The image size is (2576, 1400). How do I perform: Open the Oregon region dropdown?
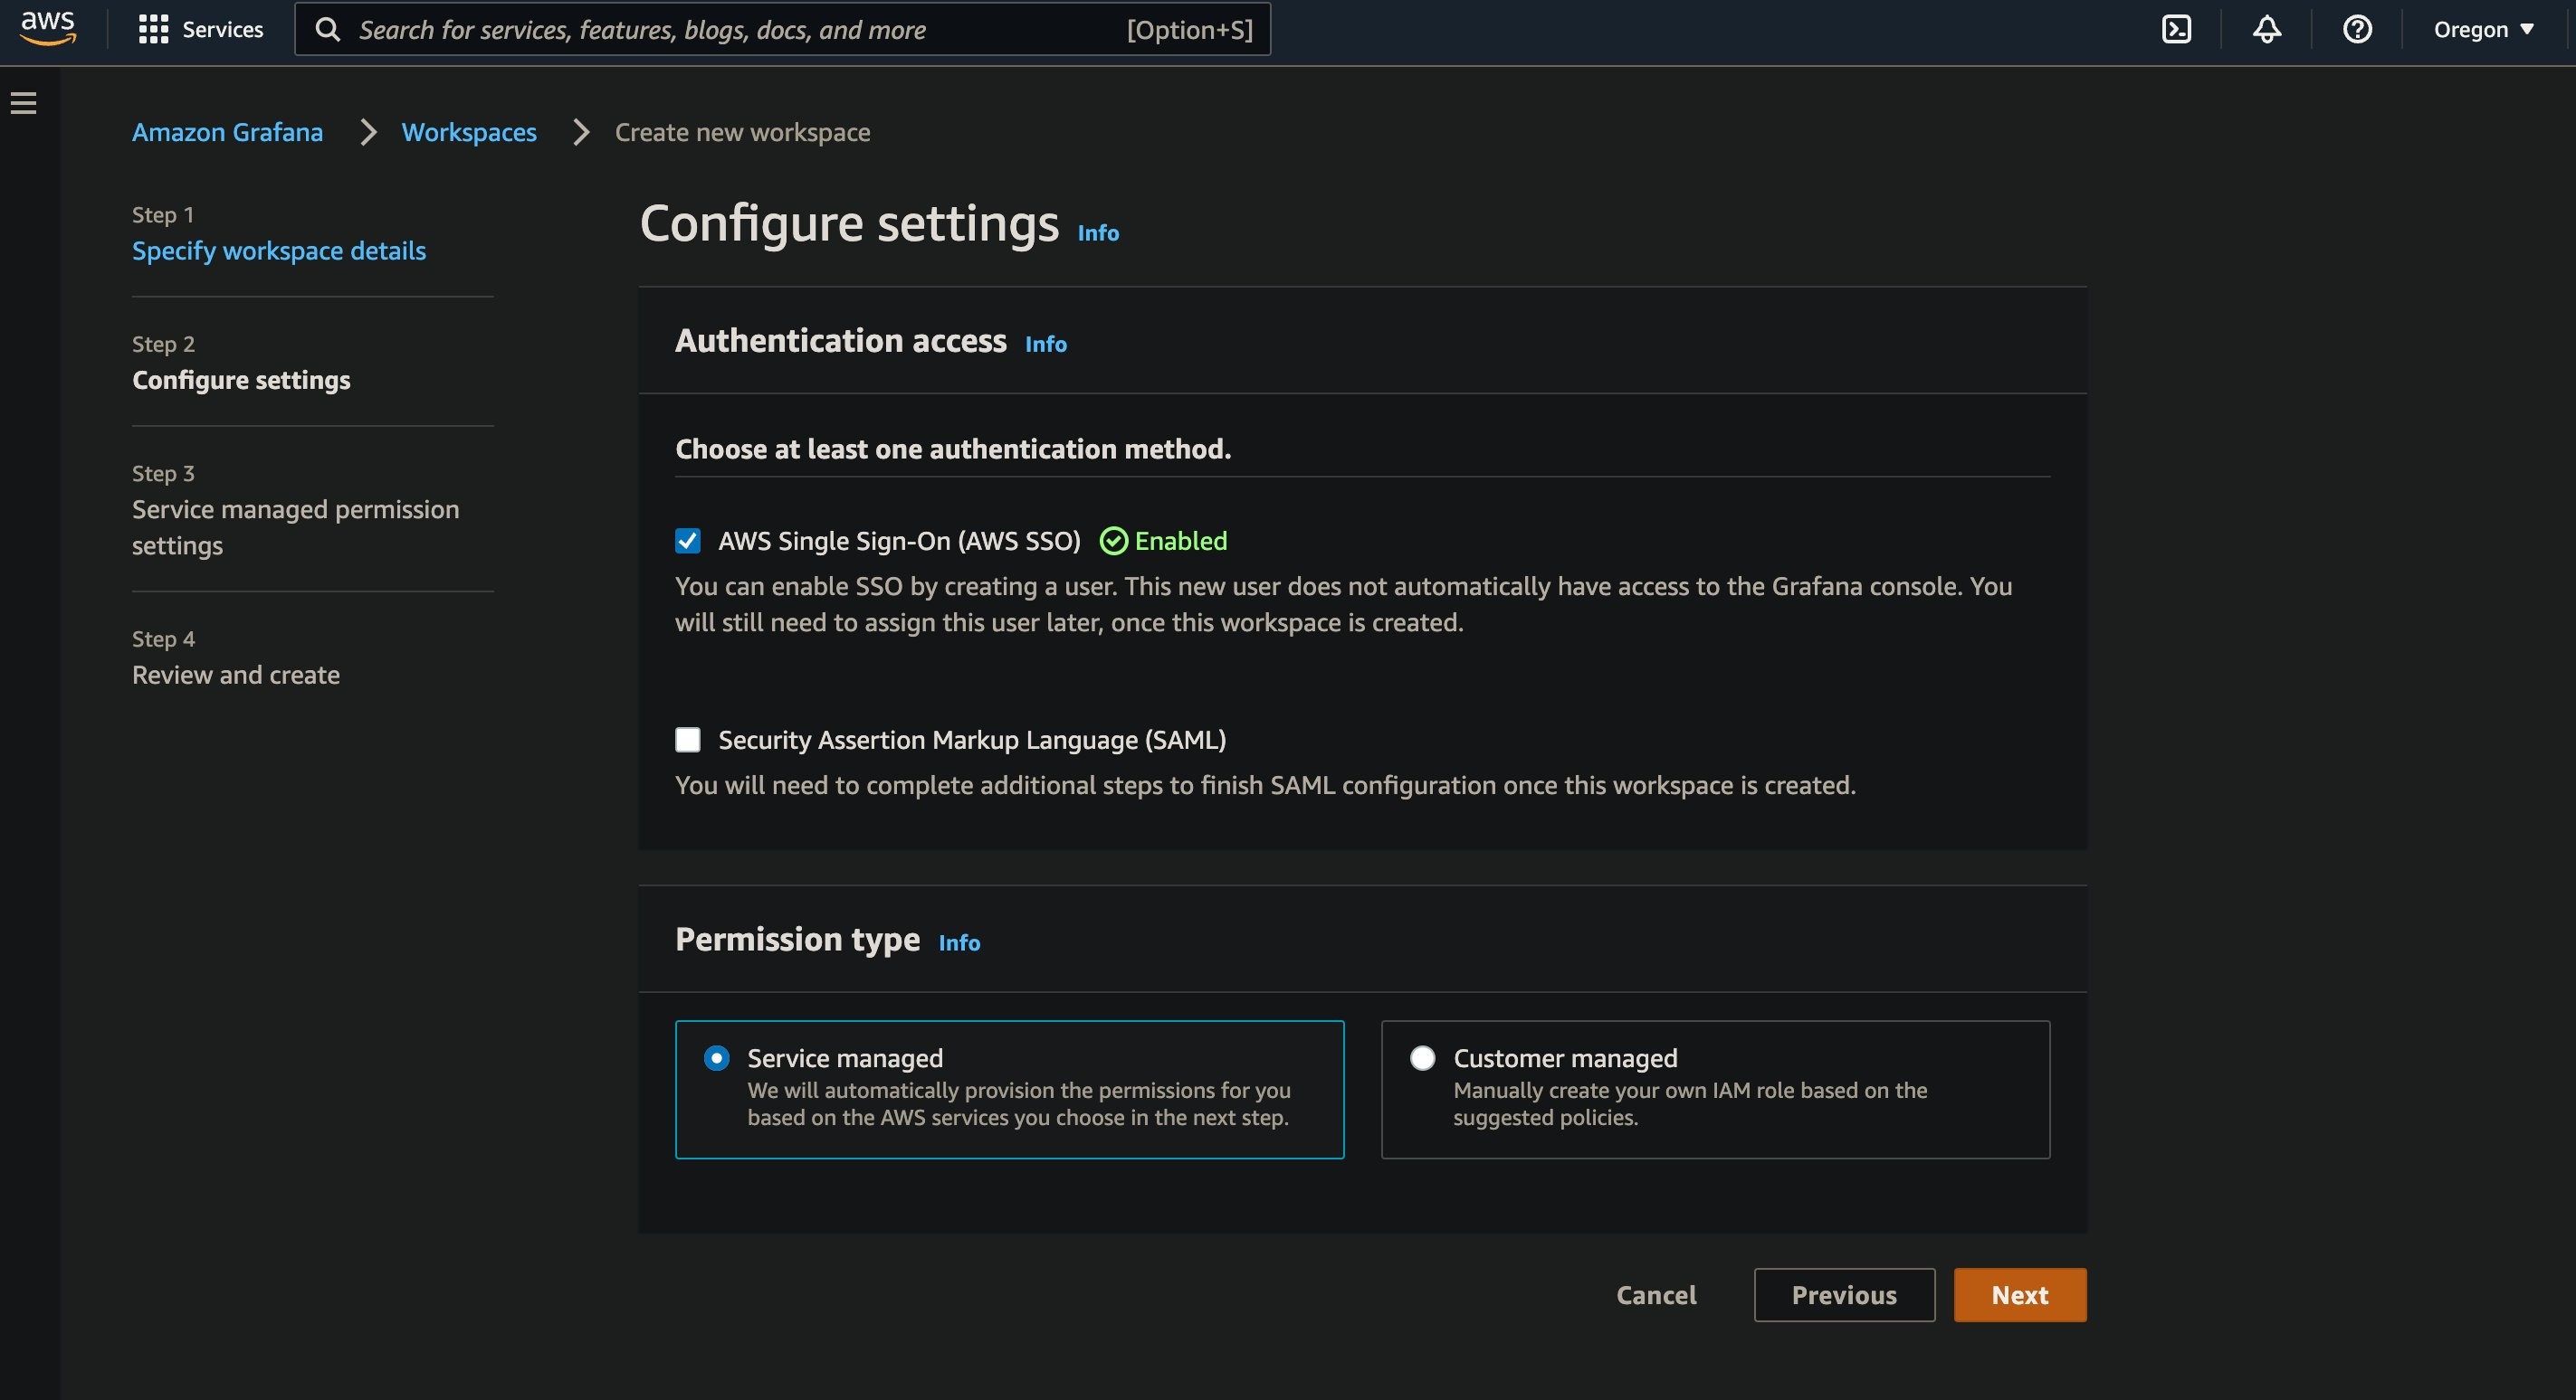tap(2482, 29)
